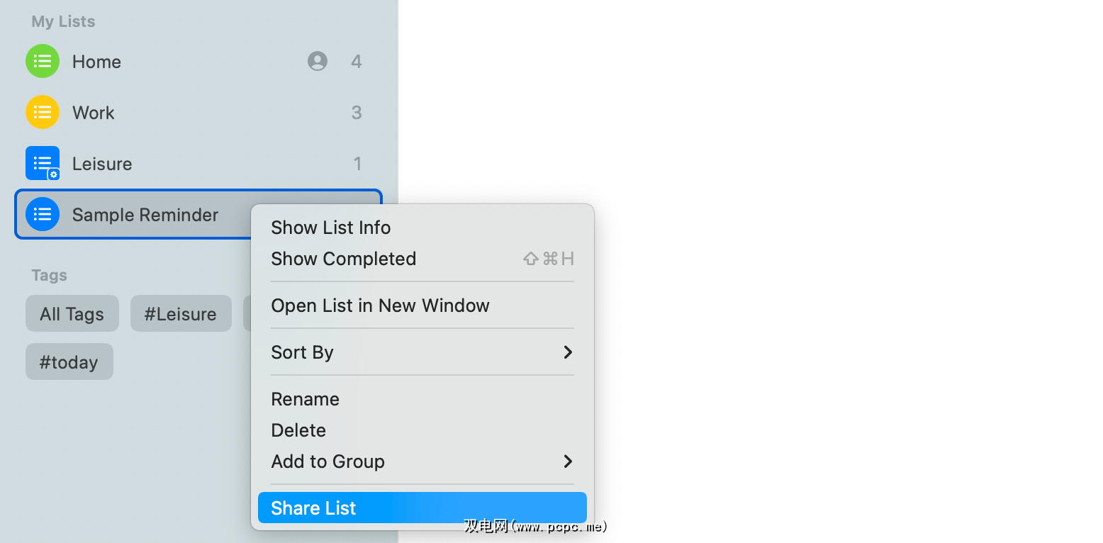Filter by All Tags button
Screen dimensions: 1103x543
click(72, 314)
